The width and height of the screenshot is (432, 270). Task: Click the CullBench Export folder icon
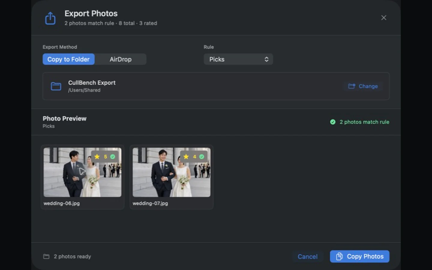click(56, 86)
